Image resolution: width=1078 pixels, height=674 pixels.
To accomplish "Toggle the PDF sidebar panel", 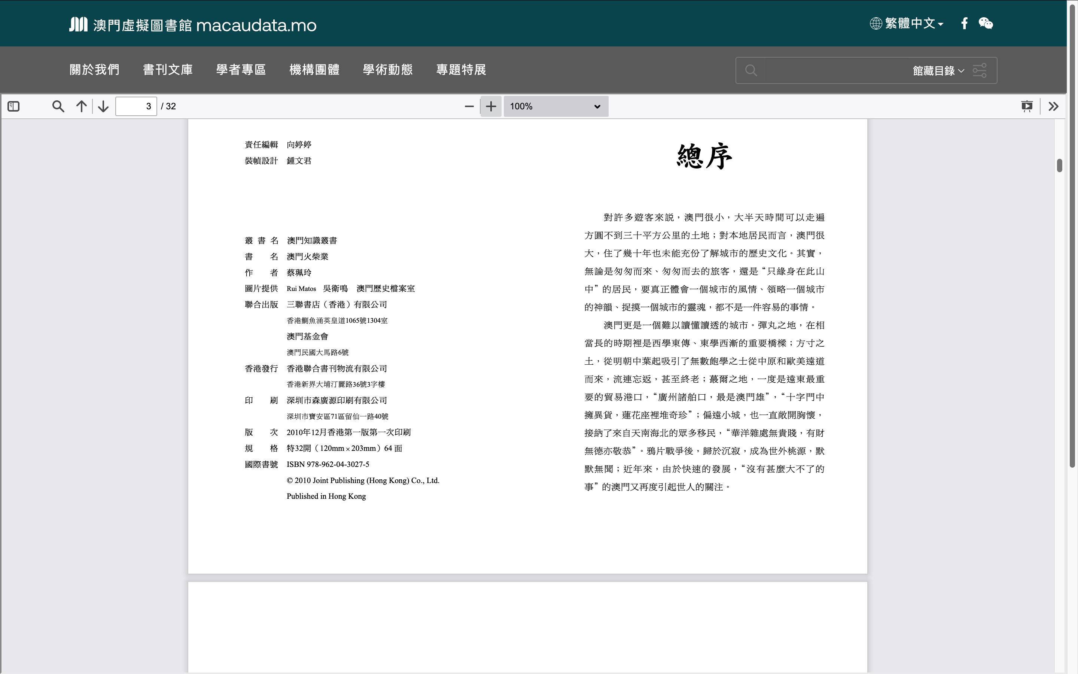I will point(13,106).
